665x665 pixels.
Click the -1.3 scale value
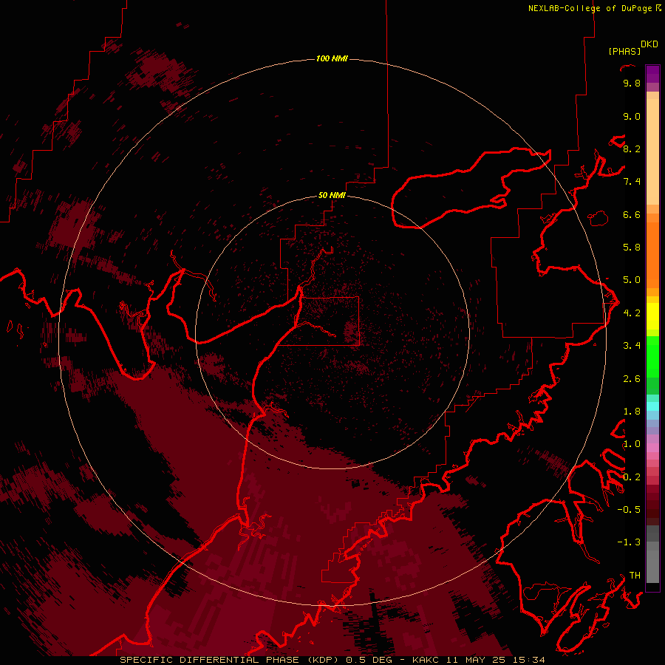[x=629, y=542]
